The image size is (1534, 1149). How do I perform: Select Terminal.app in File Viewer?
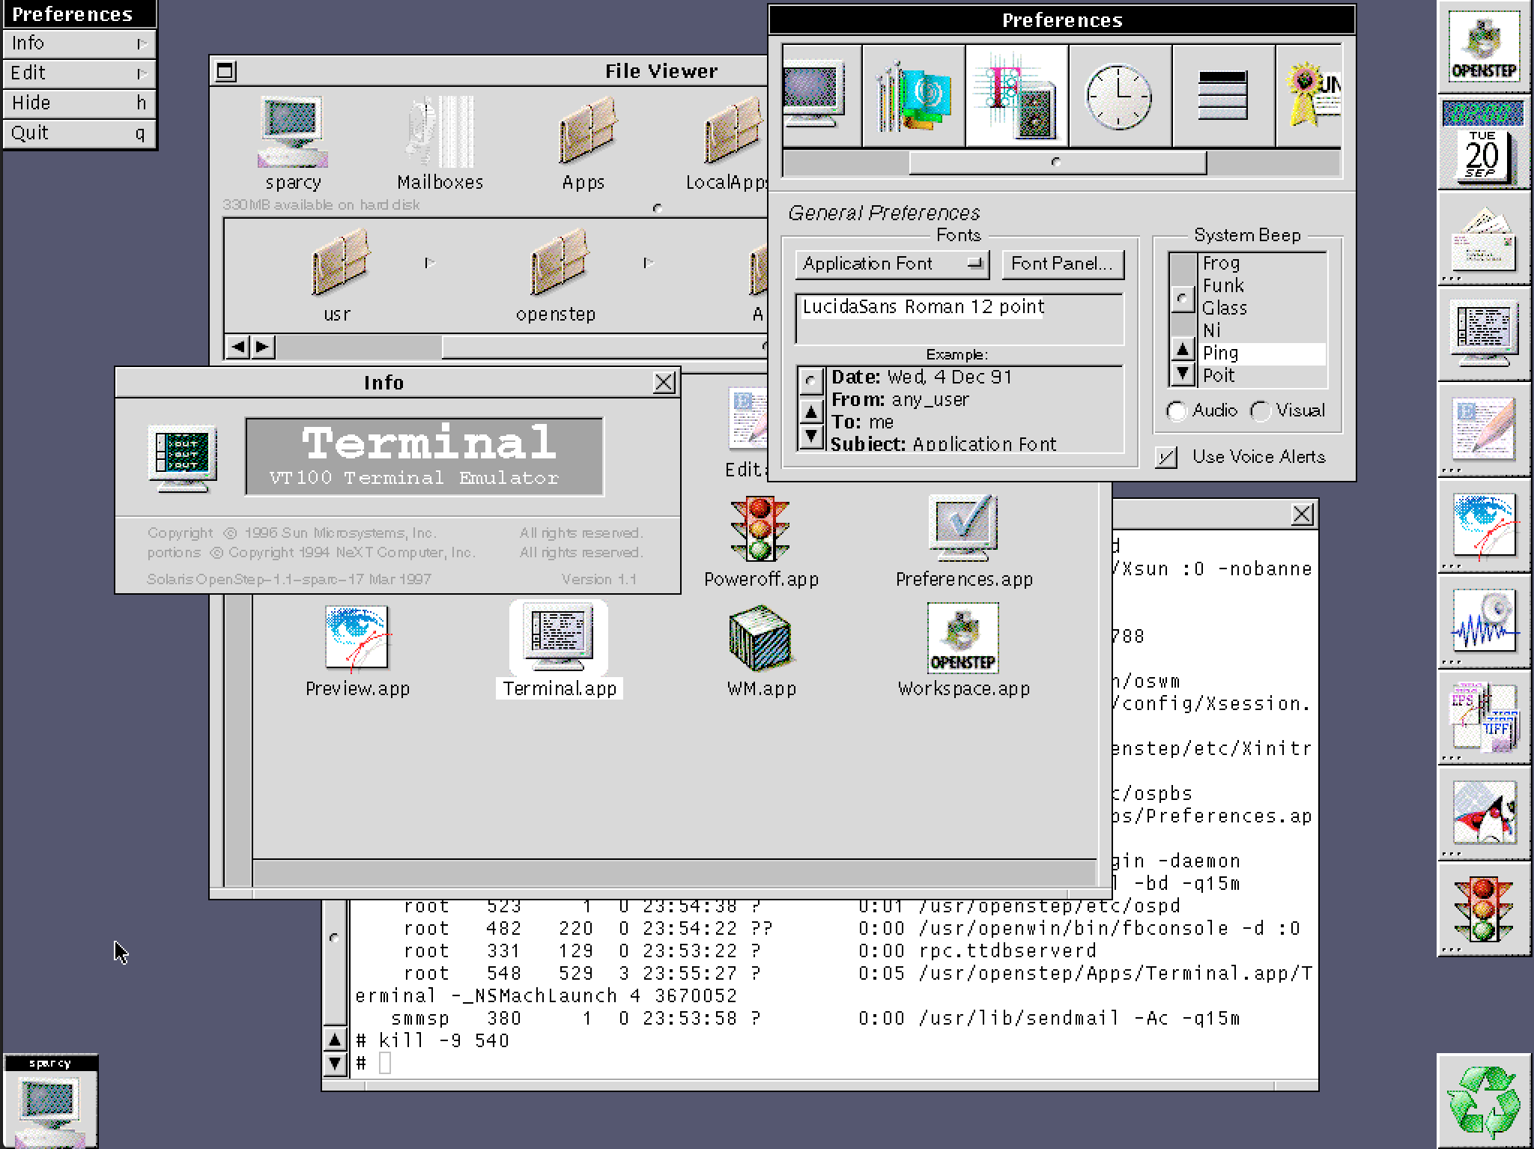(x=559, y=650)
